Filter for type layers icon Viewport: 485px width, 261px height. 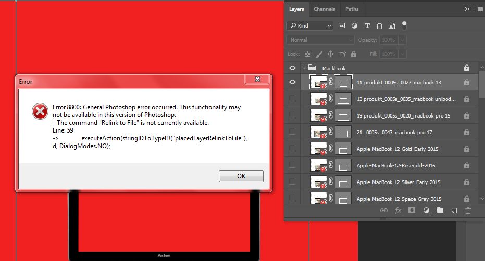[367, 25]
